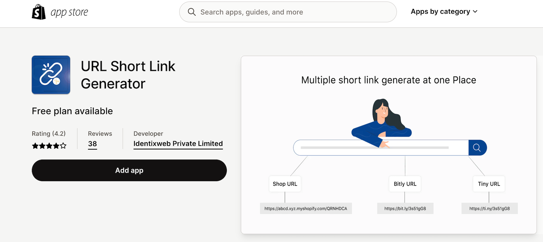The height and width of the screenshot is (242, 543).
Task: Click blue search button in illustration
Action: pos(478,148)
